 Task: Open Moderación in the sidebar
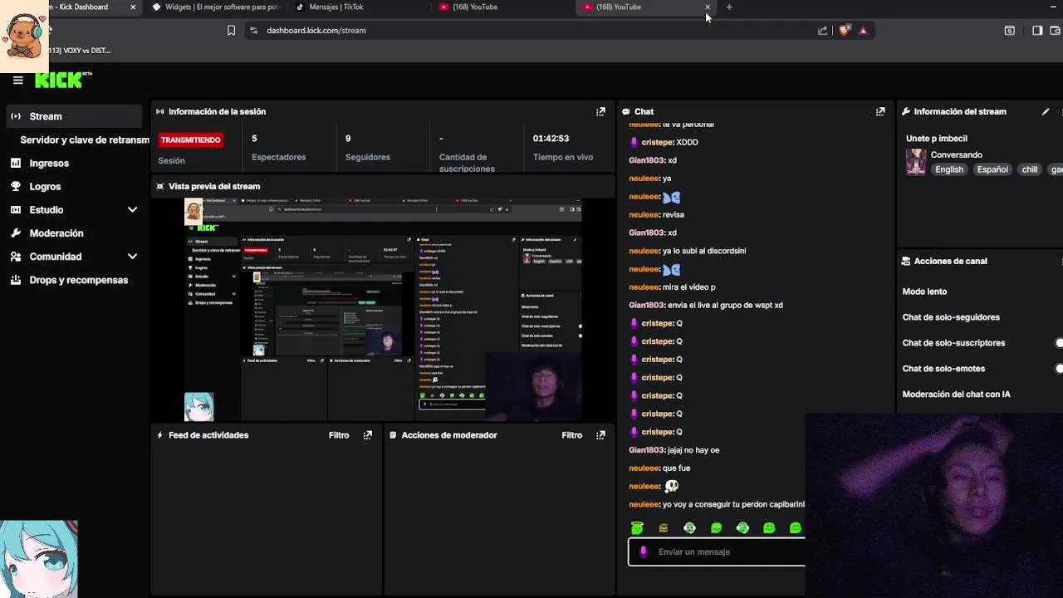(x=56, y=233)
